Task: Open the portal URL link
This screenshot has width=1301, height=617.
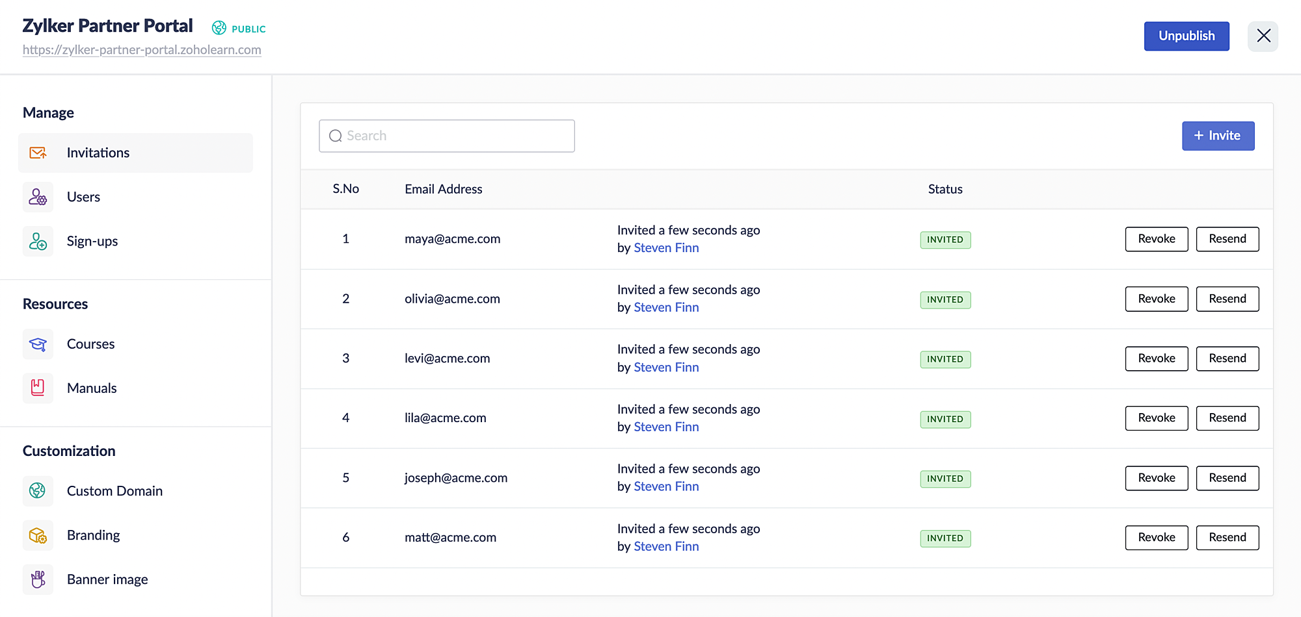Action: pos(142,50)
